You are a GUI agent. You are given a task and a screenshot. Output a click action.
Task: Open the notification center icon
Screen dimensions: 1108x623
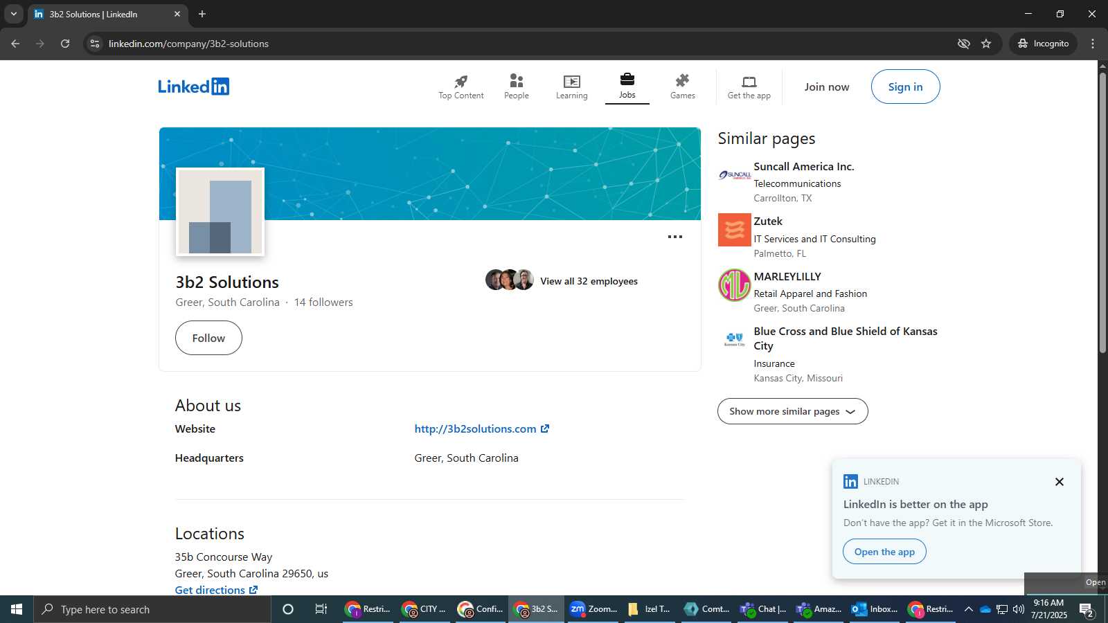click(x=1087, y=610)
